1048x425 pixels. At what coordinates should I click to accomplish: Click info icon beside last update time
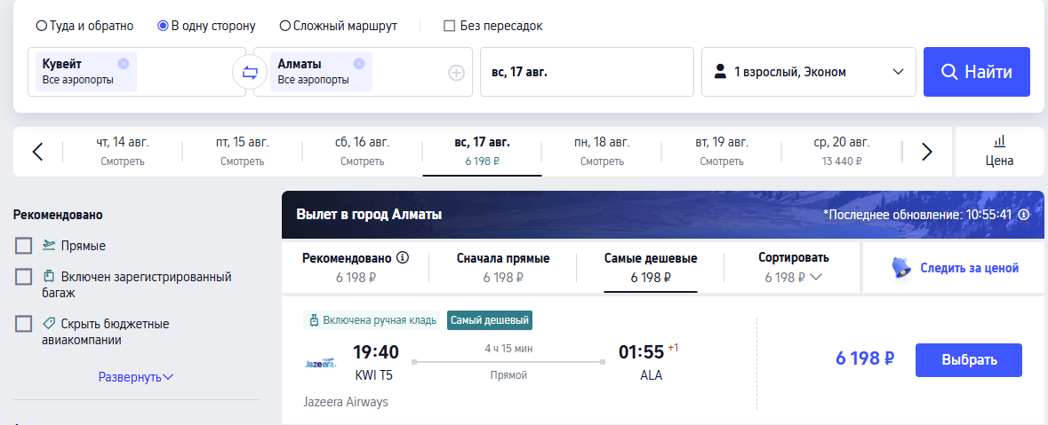point(1023,215)
